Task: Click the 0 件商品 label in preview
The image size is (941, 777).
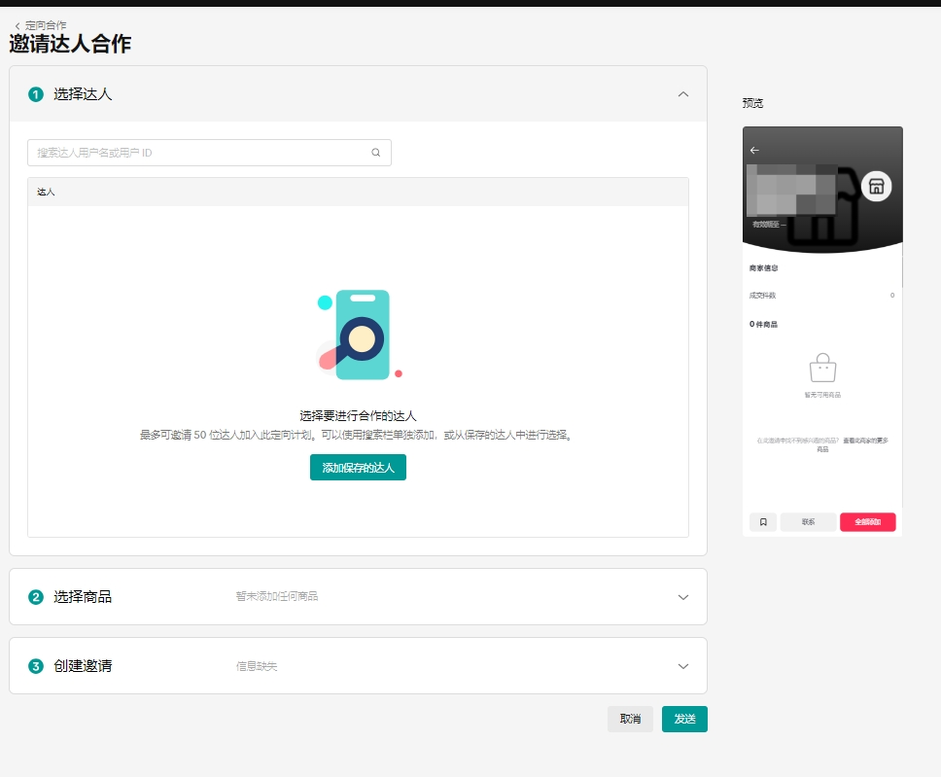Action: [763, 324]
